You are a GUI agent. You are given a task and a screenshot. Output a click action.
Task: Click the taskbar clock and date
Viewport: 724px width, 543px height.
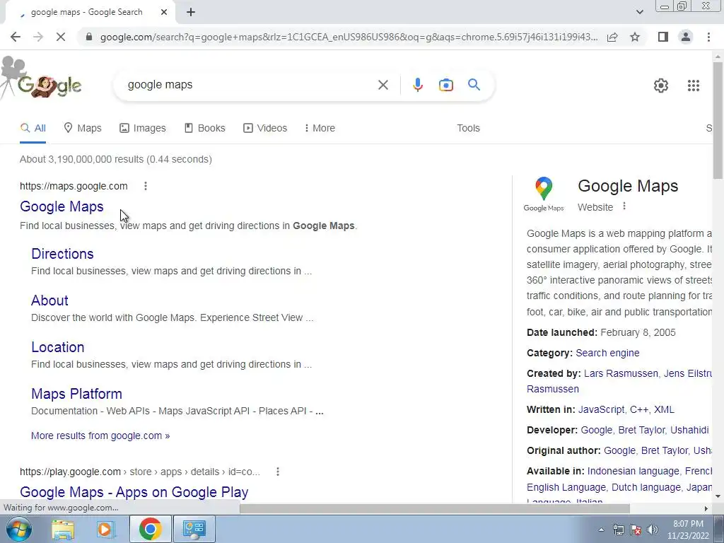[688, 530]
